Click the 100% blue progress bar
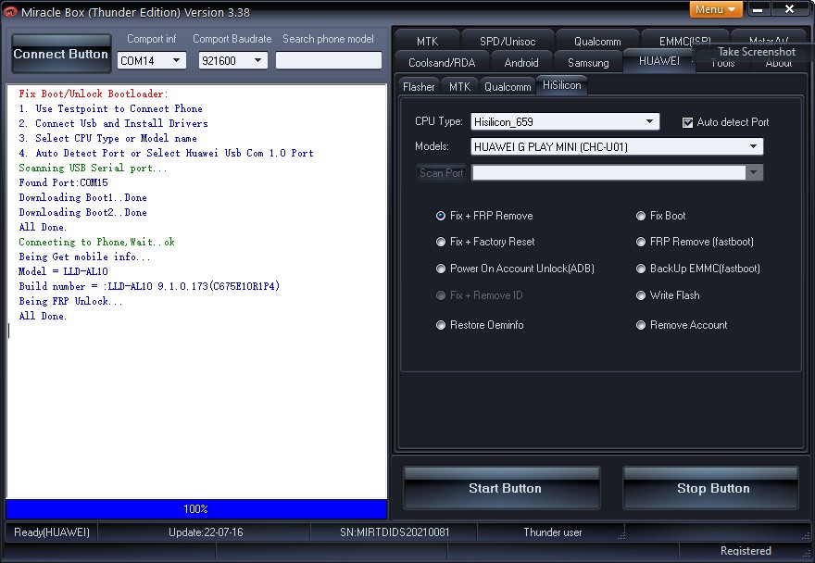 tap(196, 509)
